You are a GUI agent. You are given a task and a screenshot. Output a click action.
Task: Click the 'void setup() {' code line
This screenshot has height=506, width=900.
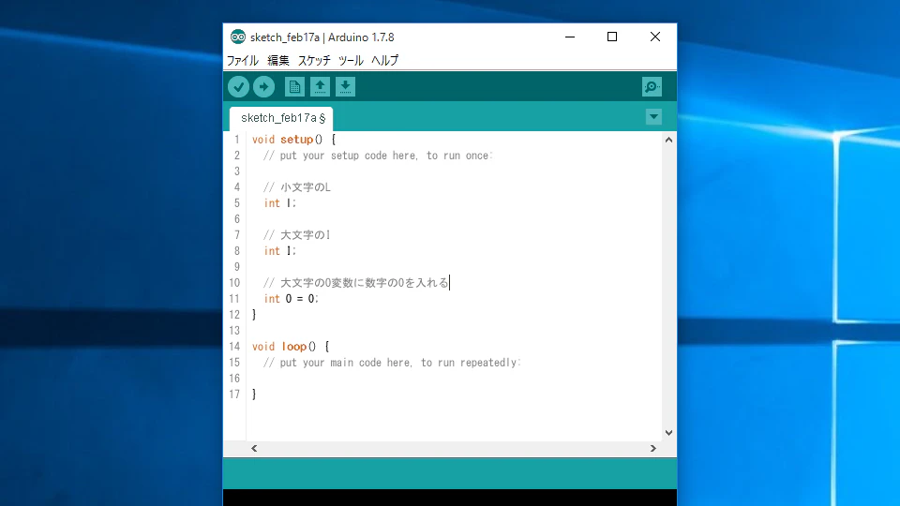tap(293, 140)
